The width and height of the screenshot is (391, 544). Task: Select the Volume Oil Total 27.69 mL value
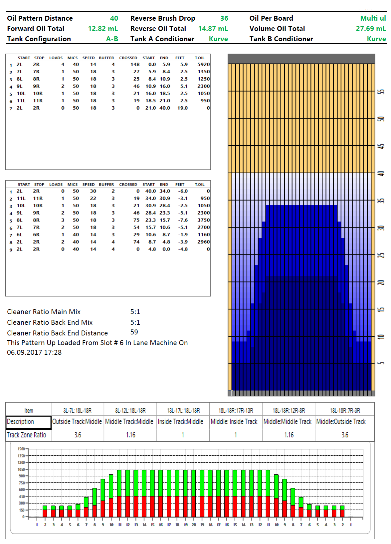tap(370, 29)
